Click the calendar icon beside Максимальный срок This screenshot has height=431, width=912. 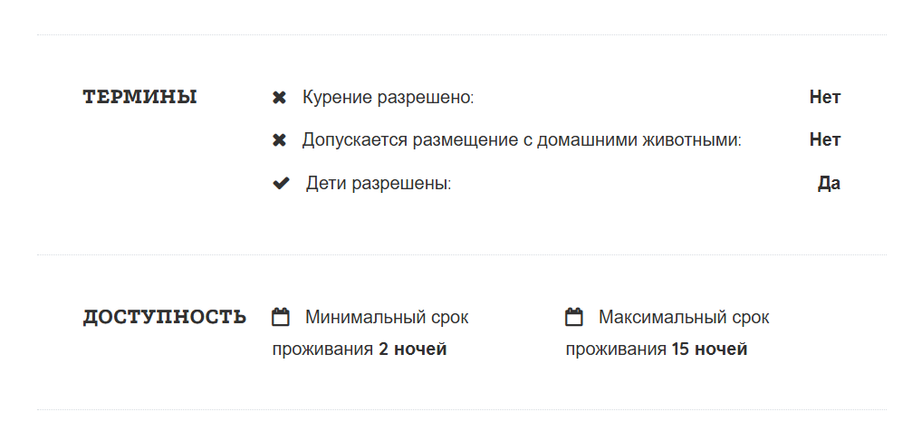(573, 318)
